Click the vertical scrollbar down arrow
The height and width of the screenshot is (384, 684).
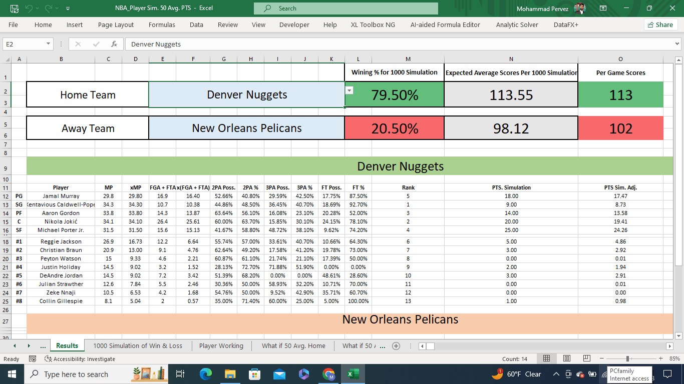679,335
